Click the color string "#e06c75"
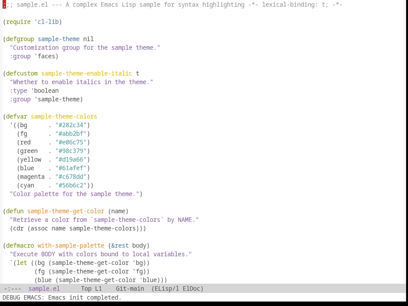 (x=71, y=142)
